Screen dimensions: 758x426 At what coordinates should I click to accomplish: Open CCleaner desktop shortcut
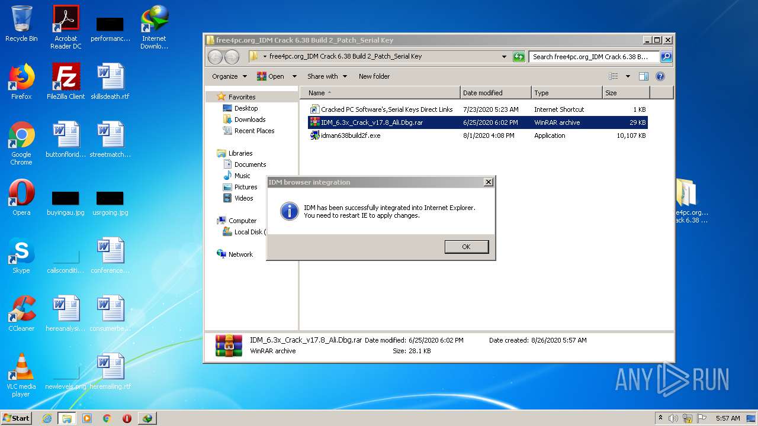pyautogui.click(x=21, y=314)
